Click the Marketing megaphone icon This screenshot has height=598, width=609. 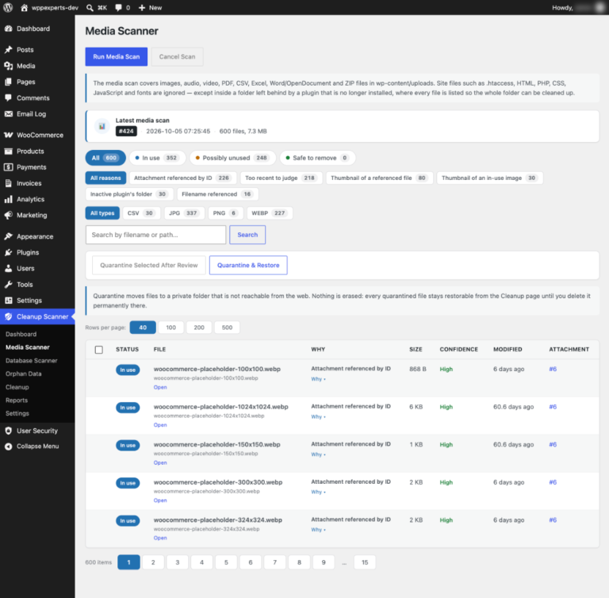[9, 215]
